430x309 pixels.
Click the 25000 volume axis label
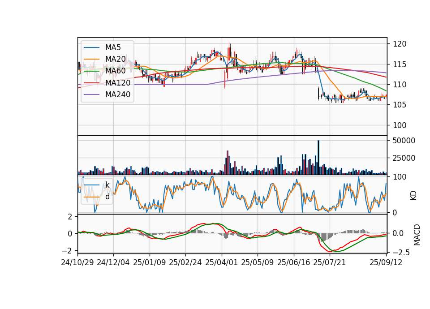click(x=404, y=158)
